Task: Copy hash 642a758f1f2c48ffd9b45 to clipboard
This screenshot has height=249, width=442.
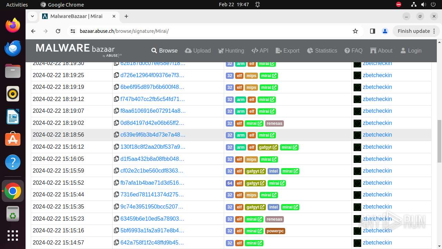Action: tap(116, 243)
